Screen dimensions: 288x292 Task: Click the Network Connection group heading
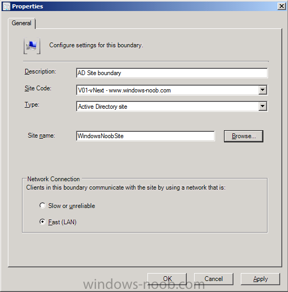pos(54,179)
